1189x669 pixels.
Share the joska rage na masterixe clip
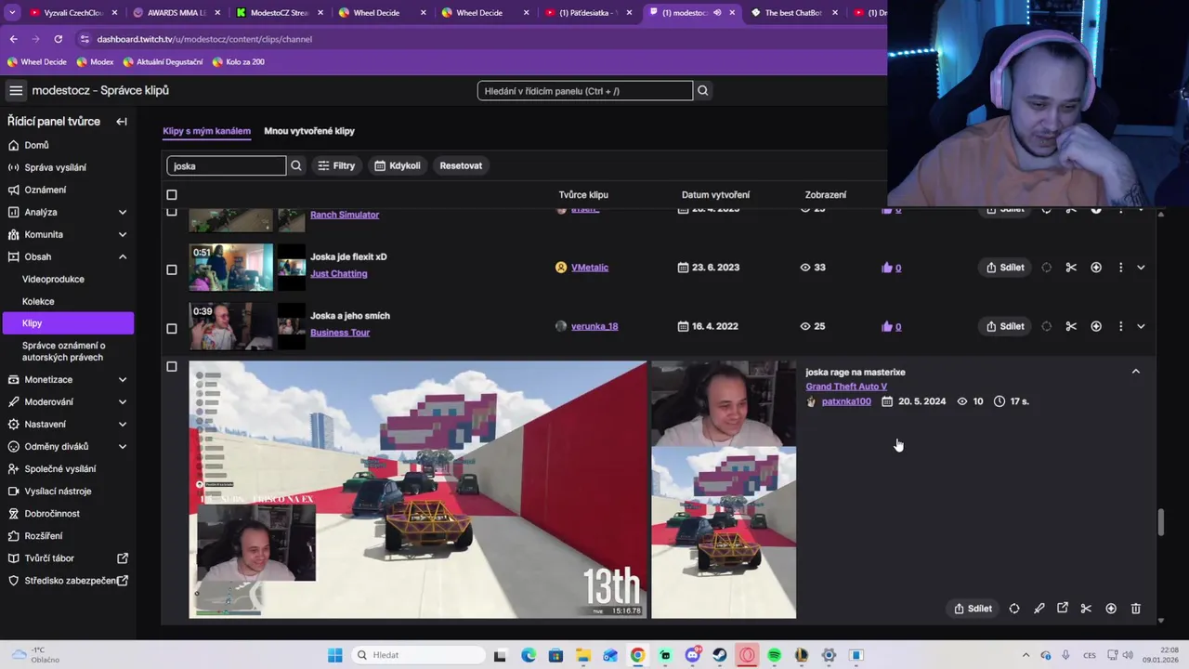pyautogui.click(x=973, y=609)
